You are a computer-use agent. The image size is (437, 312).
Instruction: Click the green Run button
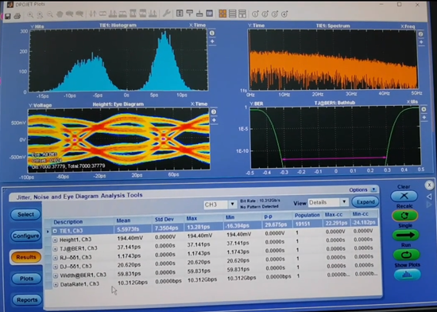click(406, 255)
